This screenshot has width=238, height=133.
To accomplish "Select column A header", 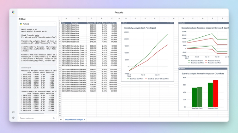I will (x=66, y=18).
